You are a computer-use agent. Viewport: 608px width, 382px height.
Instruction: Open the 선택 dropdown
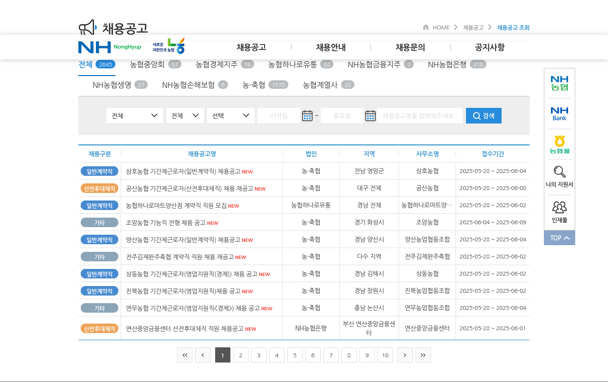tap(231, 115)
